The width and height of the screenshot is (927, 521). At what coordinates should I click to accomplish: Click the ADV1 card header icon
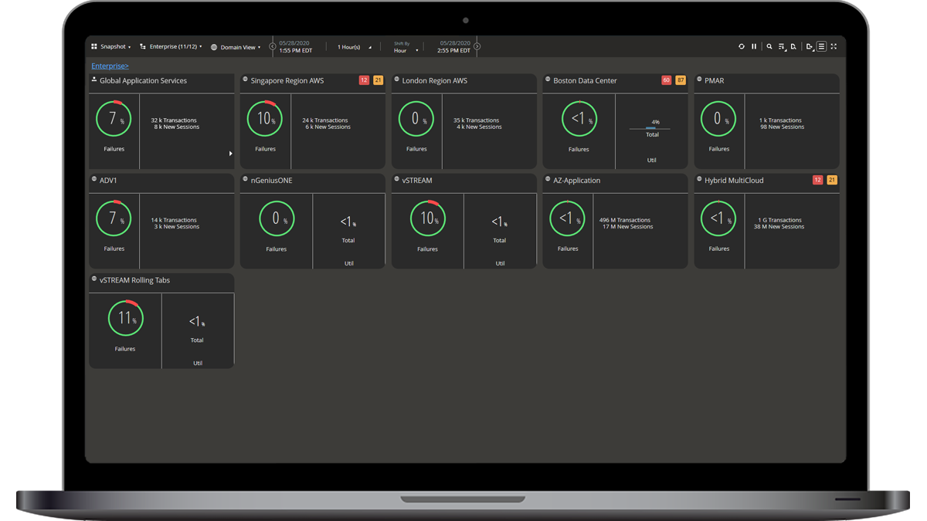pos(94,179)
